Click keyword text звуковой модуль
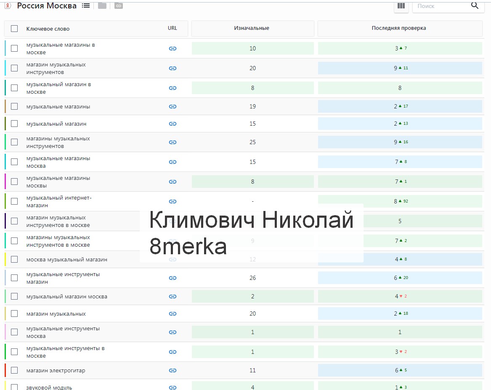Image resolution: width=491 pixels, height=390 pixels. click(49, 387)
